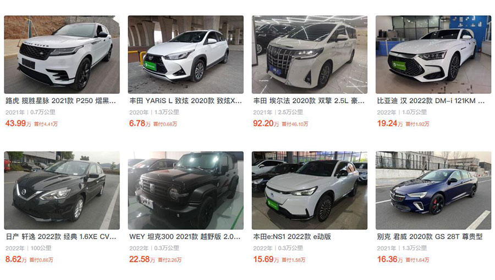Click title WEY 坦克300 2021款 越野版
The width and height of the screenshot is (495, 280).
[185, 237]
